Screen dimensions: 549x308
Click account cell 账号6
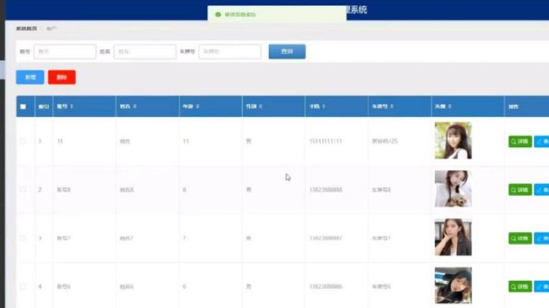pos(64,287)
